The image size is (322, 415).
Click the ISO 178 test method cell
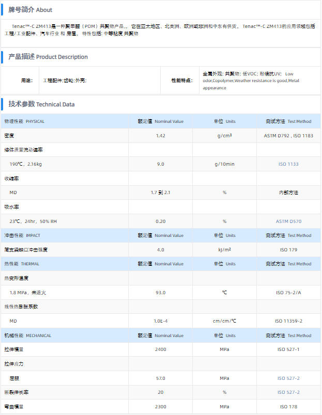[288, 407]
